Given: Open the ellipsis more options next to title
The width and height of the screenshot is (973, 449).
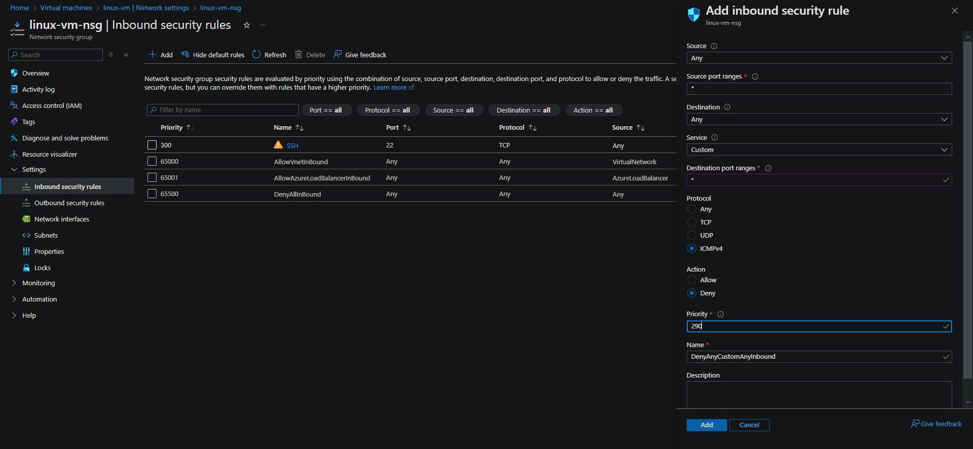Looking at the screenshot, I should pos(263,25).
